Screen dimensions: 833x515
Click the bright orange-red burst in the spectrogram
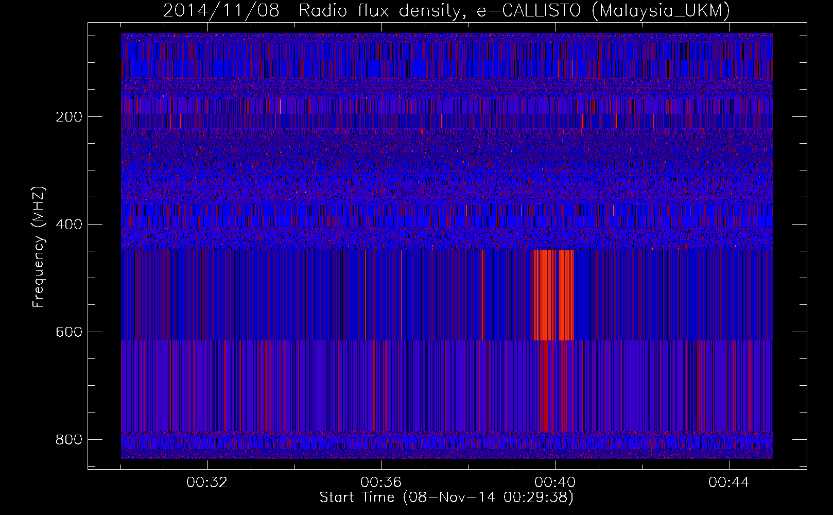tap(554, 295)
